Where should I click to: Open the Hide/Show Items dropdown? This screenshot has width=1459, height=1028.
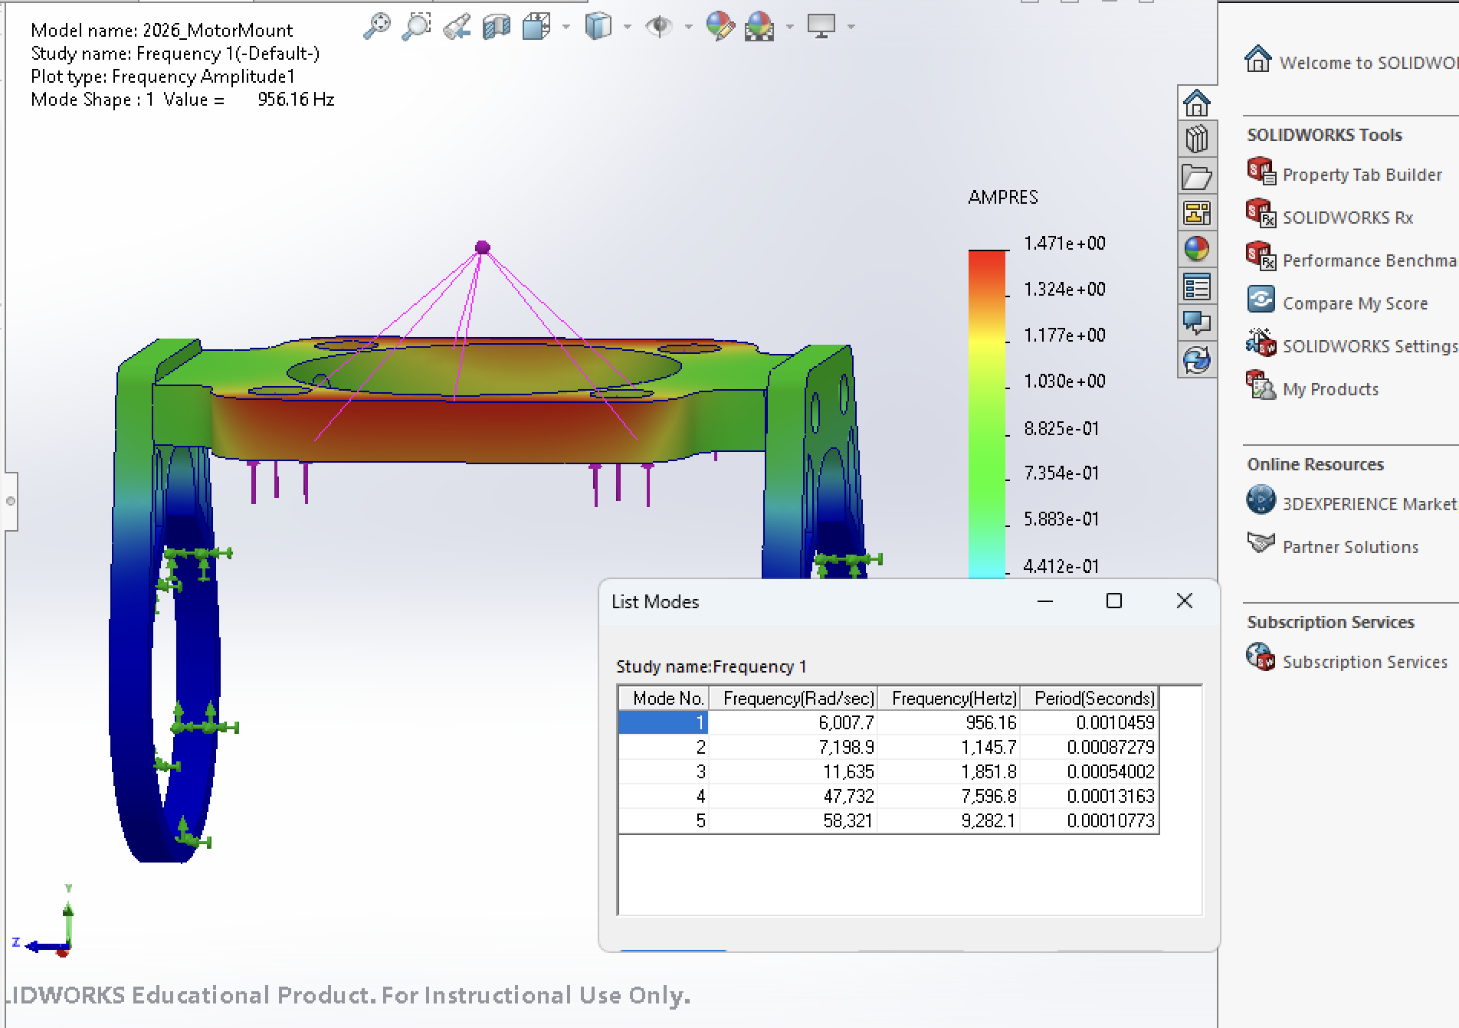point(688,27)
